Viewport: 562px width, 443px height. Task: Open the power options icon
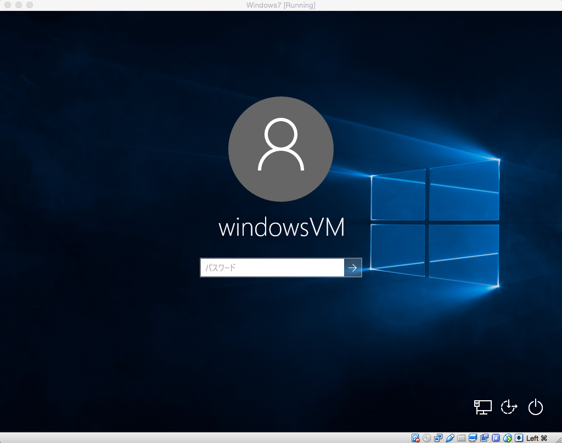tap(536, 407)
